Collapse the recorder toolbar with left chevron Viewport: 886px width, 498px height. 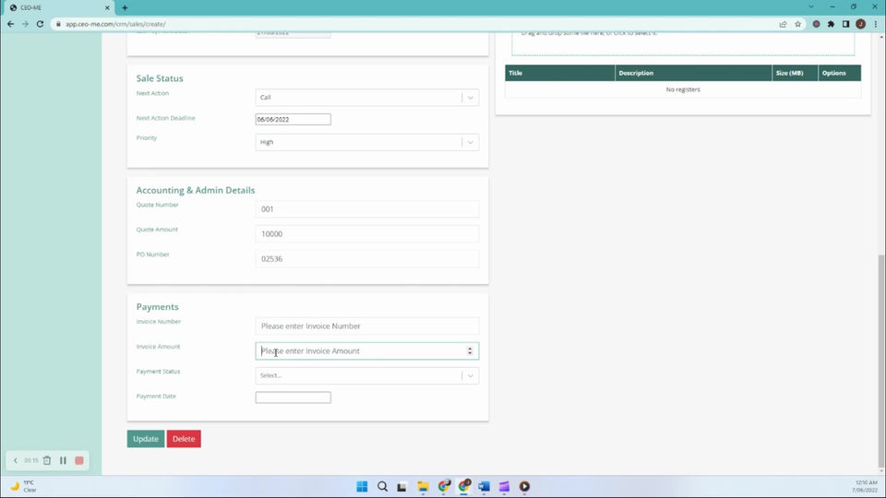coord(16,460)
